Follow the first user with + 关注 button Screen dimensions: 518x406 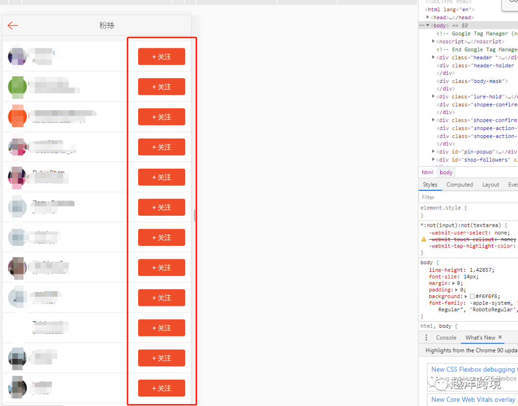[x=162, y=57]
